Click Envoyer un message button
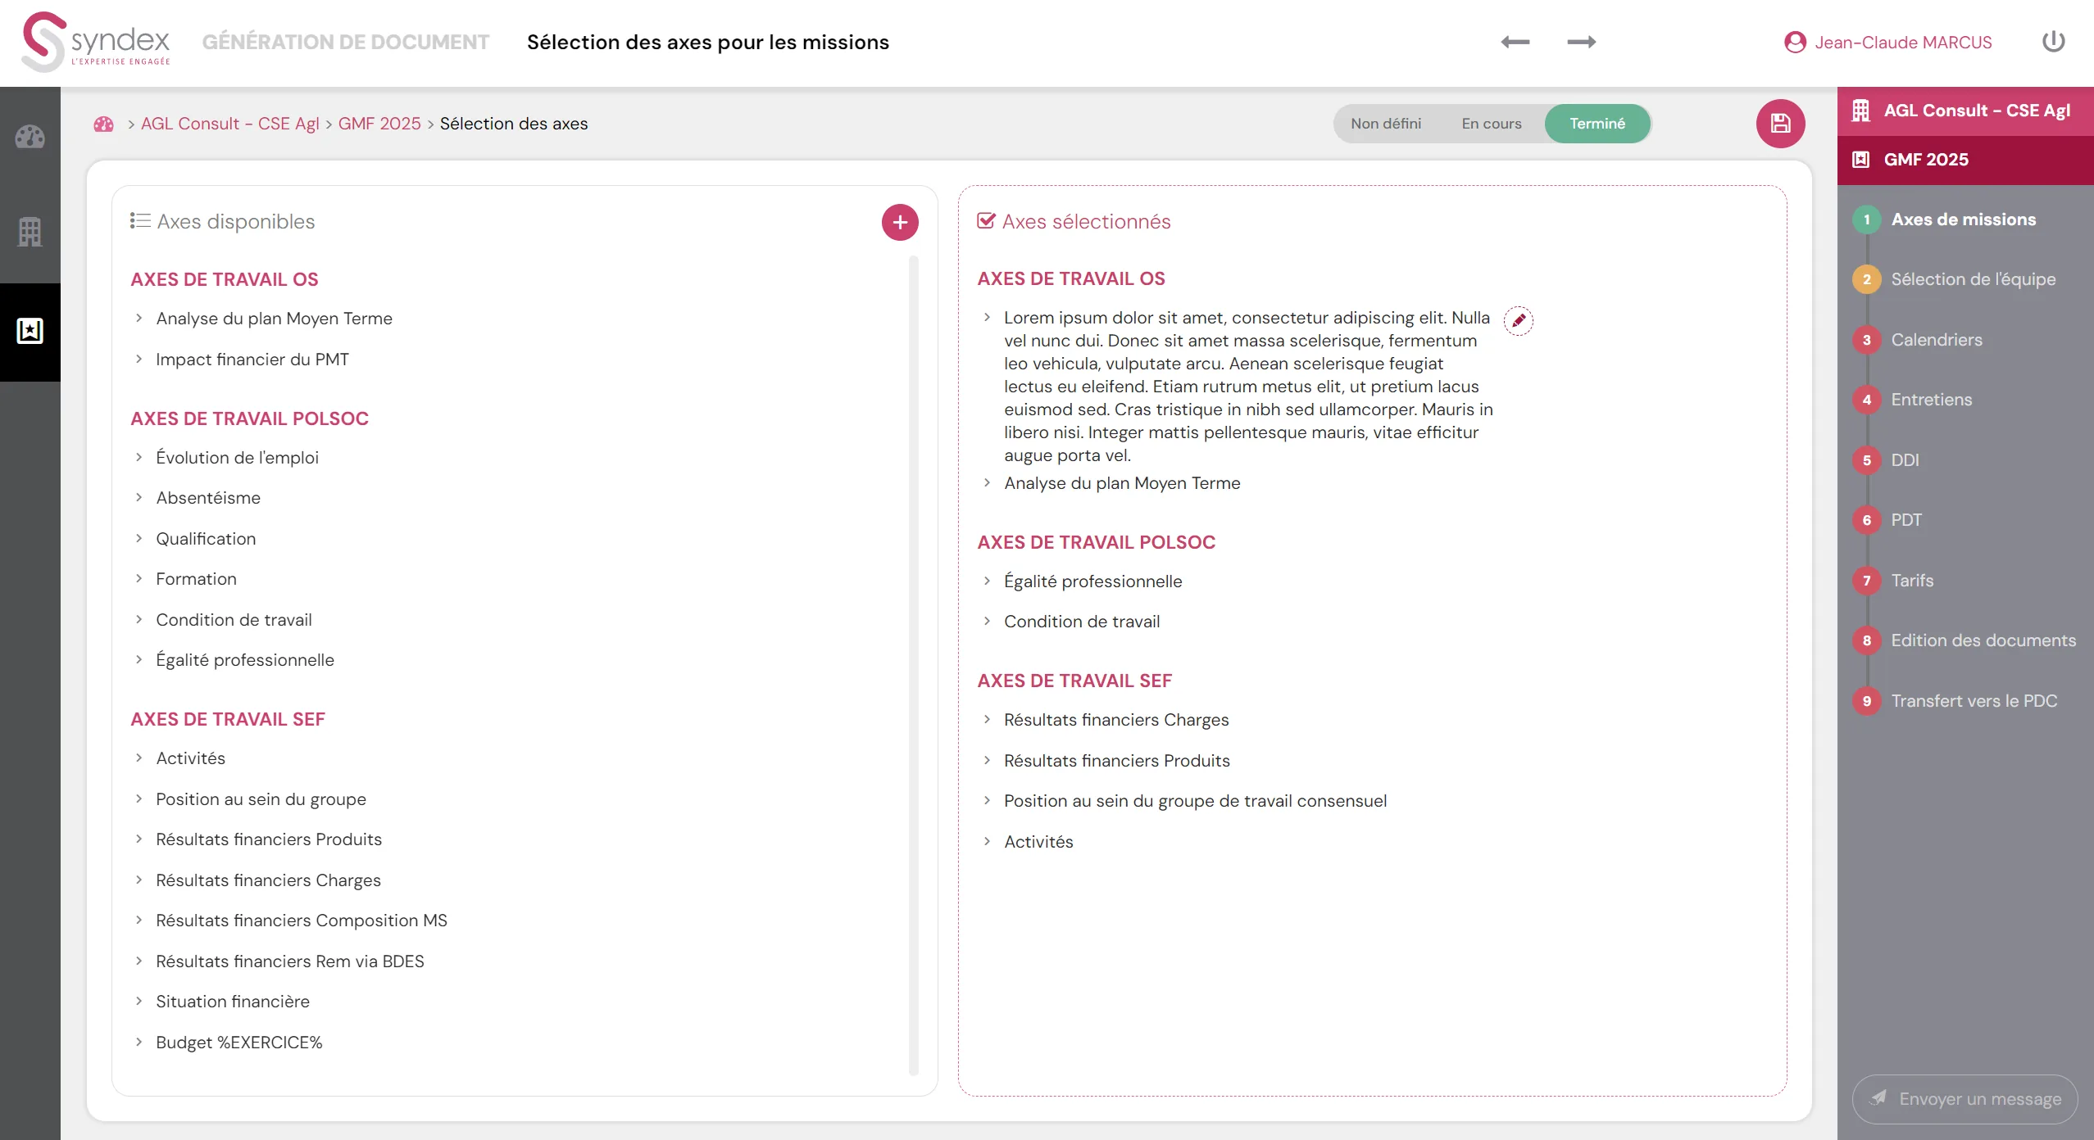This screenshot has height=1140, width=2094. tap(1965, 1099)
